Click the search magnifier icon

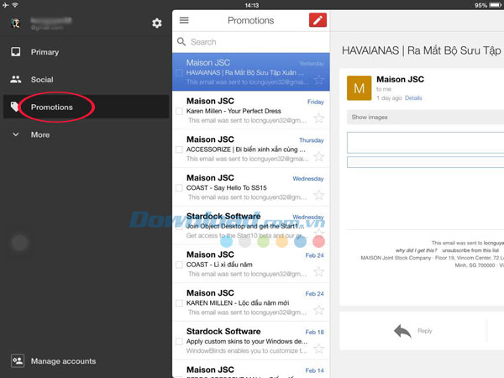click(x=181, y=41)
